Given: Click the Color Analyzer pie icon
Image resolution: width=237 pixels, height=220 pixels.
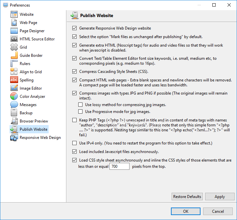Looking at the screenshot, I should pos(14,96).
